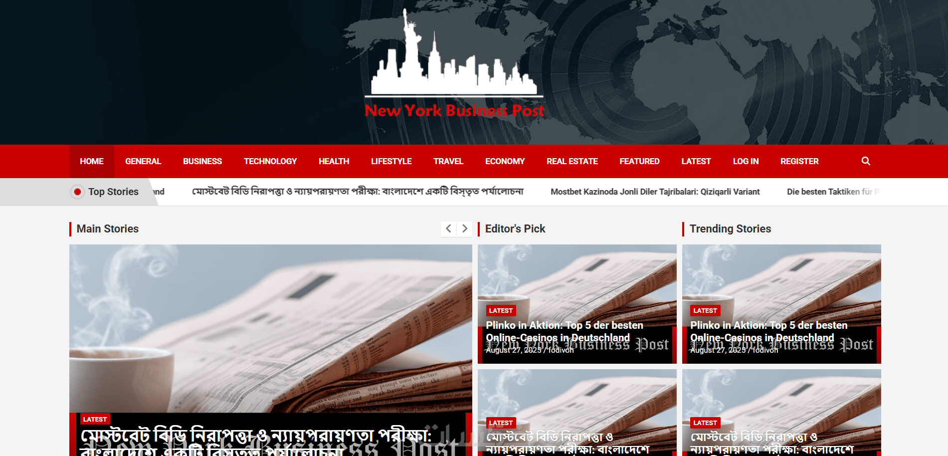948x456 pixels.
Task: Browse the Health section
Action: [334, 161]
